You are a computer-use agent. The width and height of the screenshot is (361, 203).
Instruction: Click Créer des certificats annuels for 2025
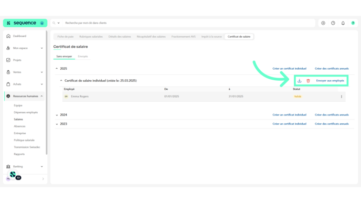pos(332,69)
